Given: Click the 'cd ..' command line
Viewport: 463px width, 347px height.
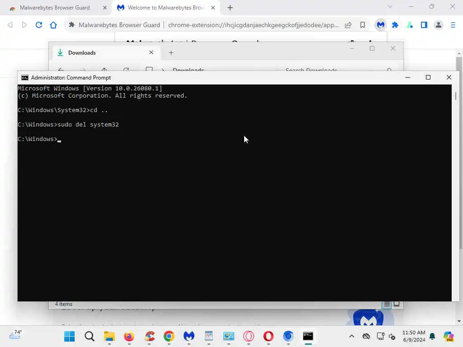Looking at the screenshot, I should click(x=62, y=110).
